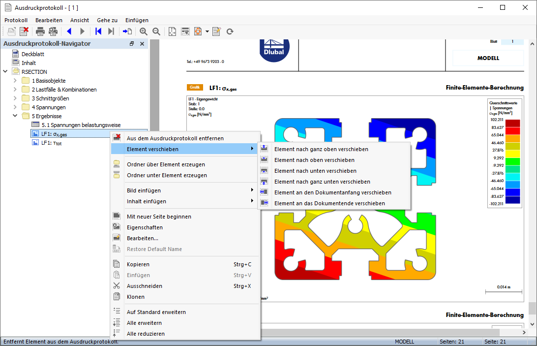537x346 pixels.
Task: Choose Bearbeiten... in context menu
Action: (185, 238)
